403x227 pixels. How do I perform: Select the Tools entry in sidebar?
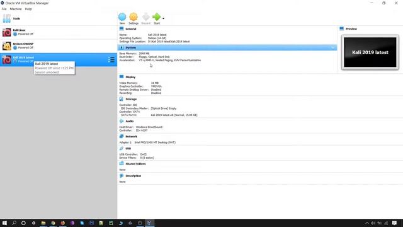59,18
